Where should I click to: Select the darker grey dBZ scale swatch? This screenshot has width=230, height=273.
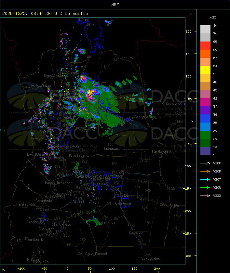[x=205, y=37]
